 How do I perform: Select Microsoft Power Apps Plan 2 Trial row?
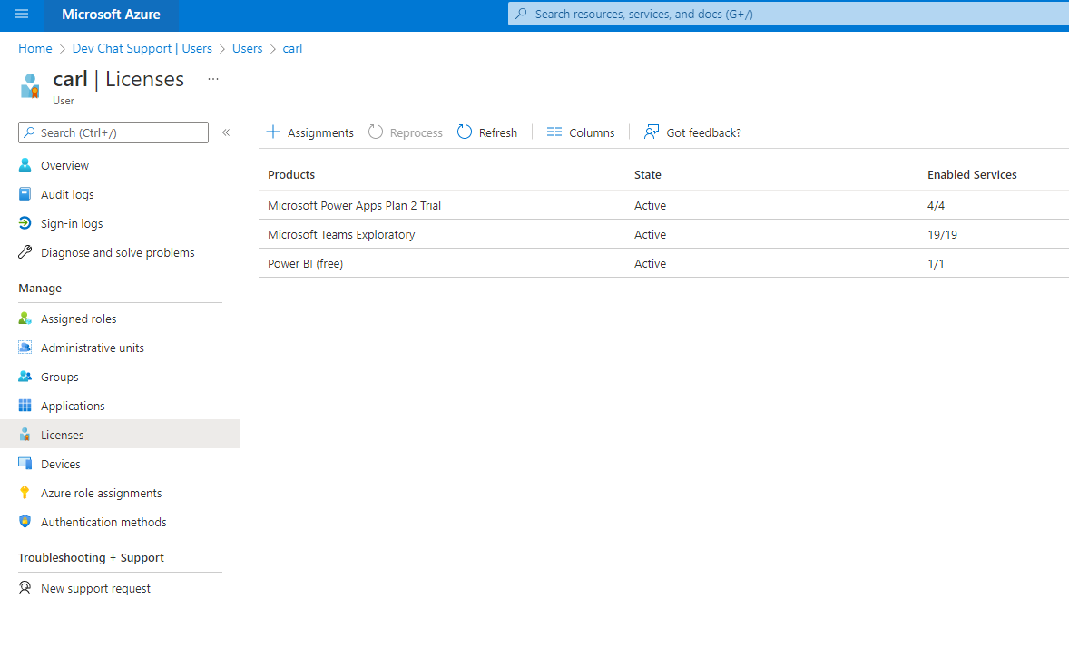click(663, 204)
